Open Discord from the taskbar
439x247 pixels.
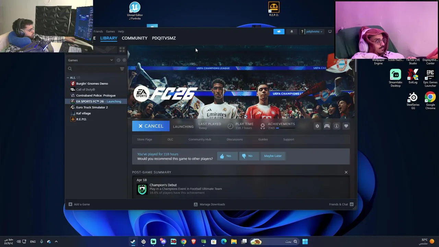(x=163, y=242)
